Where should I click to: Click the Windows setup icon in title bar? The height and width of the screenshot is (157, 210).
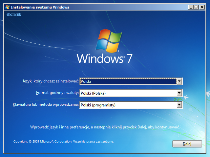click(x=7, y=7)
